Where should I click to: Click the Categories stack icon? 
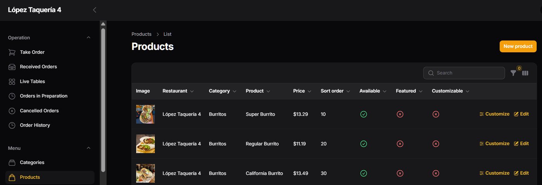12,163
